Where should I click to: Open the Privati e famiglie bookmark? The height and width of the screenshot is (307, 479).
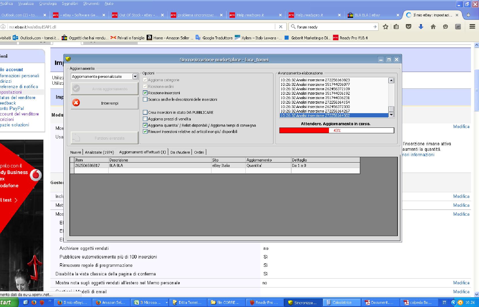click(x=128, y=38)
